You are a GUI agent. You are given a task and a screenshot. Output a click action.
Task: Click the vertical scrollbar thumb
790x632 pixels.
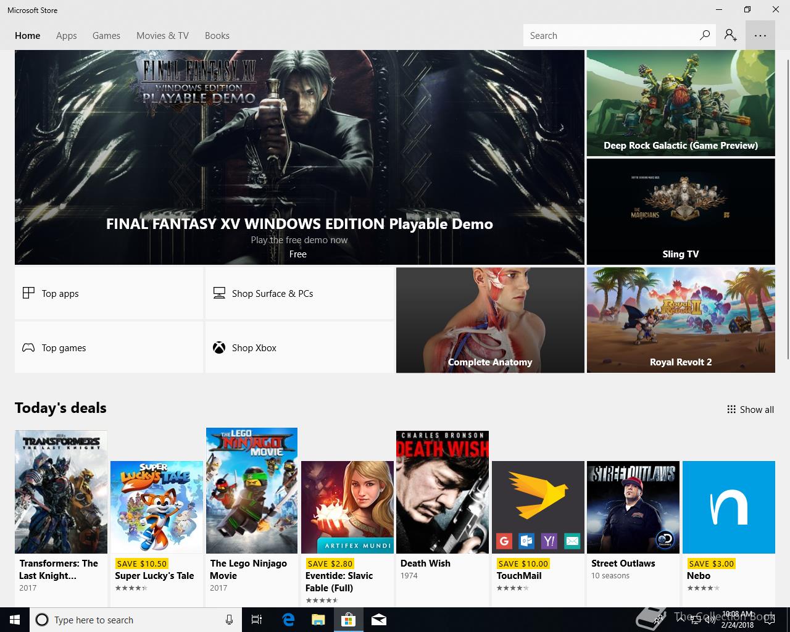point(787,210)
